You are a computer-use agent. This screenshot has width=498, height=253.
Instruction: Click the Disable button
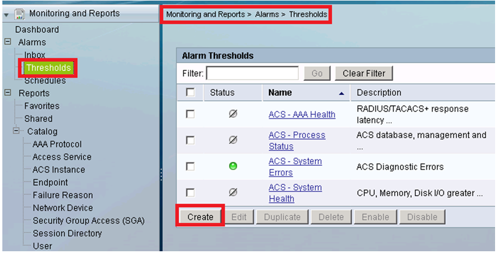click(422, 217)
